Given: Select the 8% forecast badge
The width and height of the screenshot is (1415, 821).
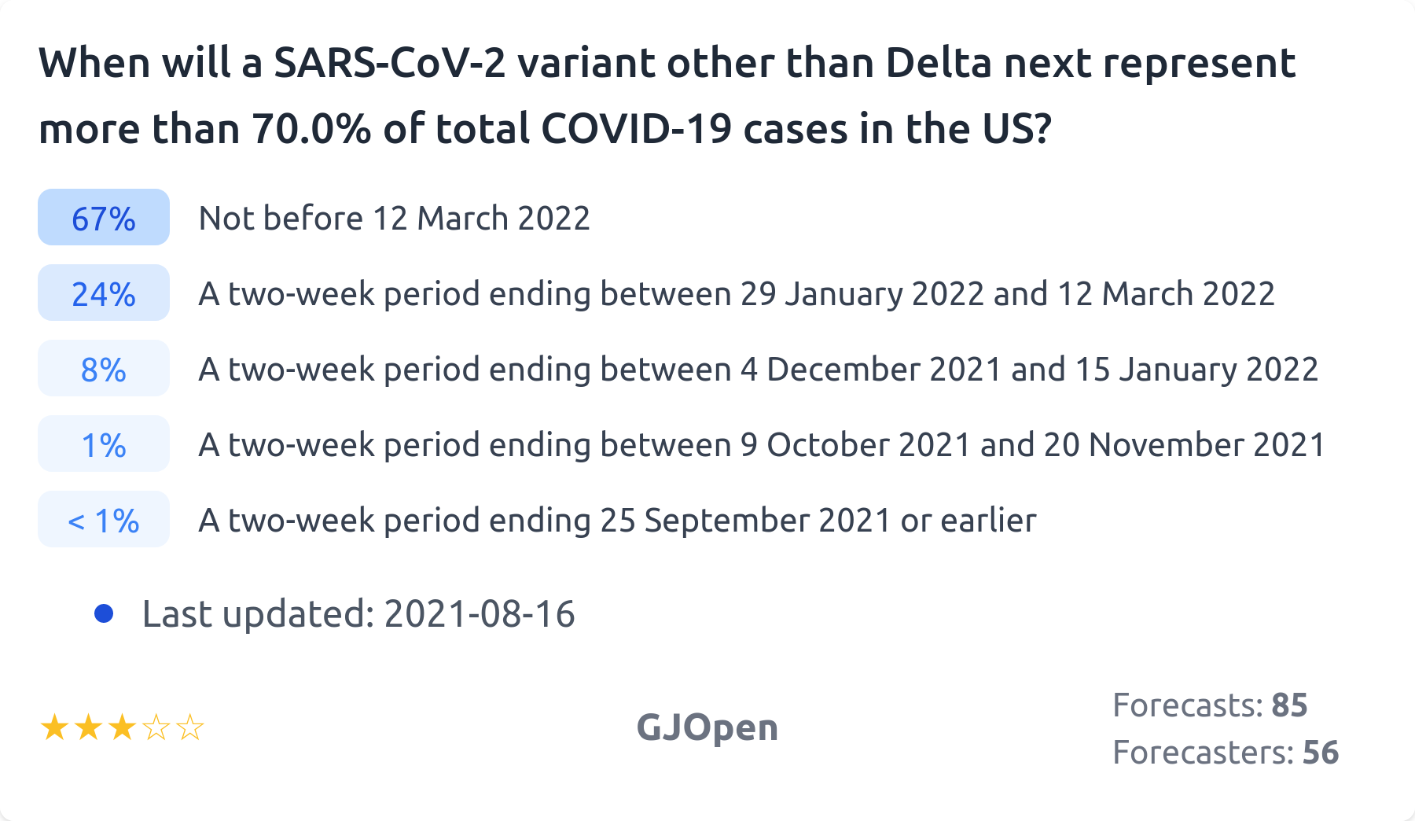Looking at the screenshot, I should pyautogui.click(x=104, y=369).
